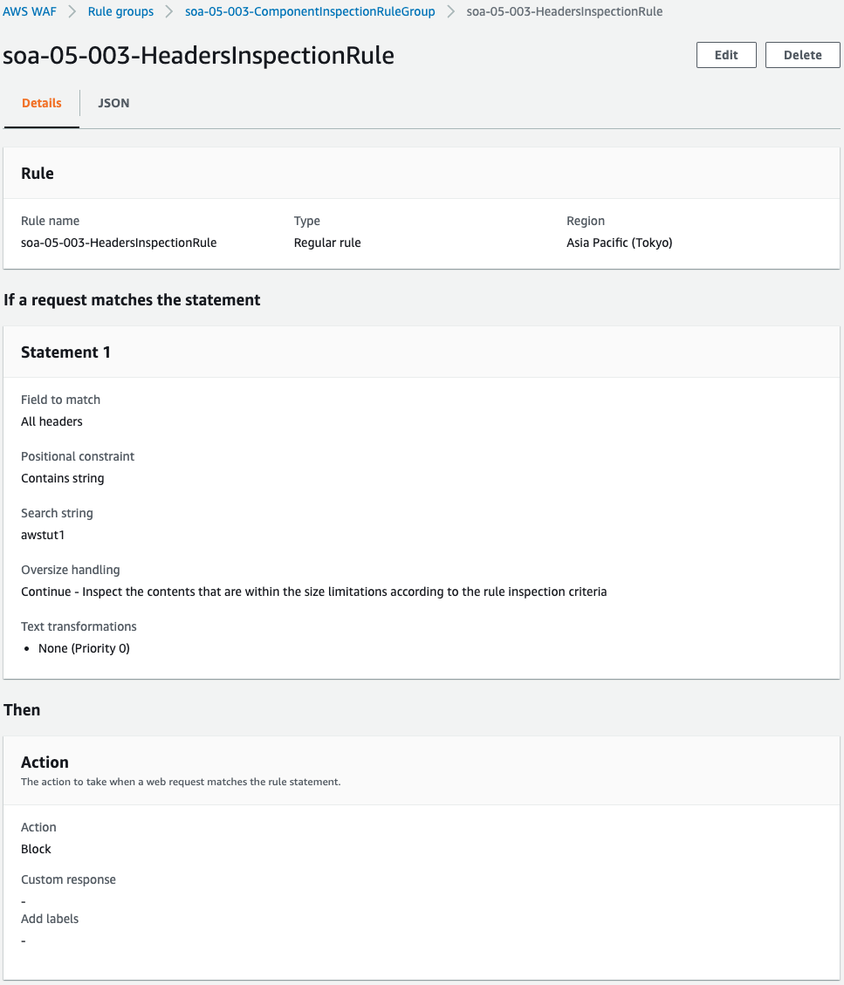Navigate to Rule groups via breadcrumb
844x985 pixels.
click(120, 11)
